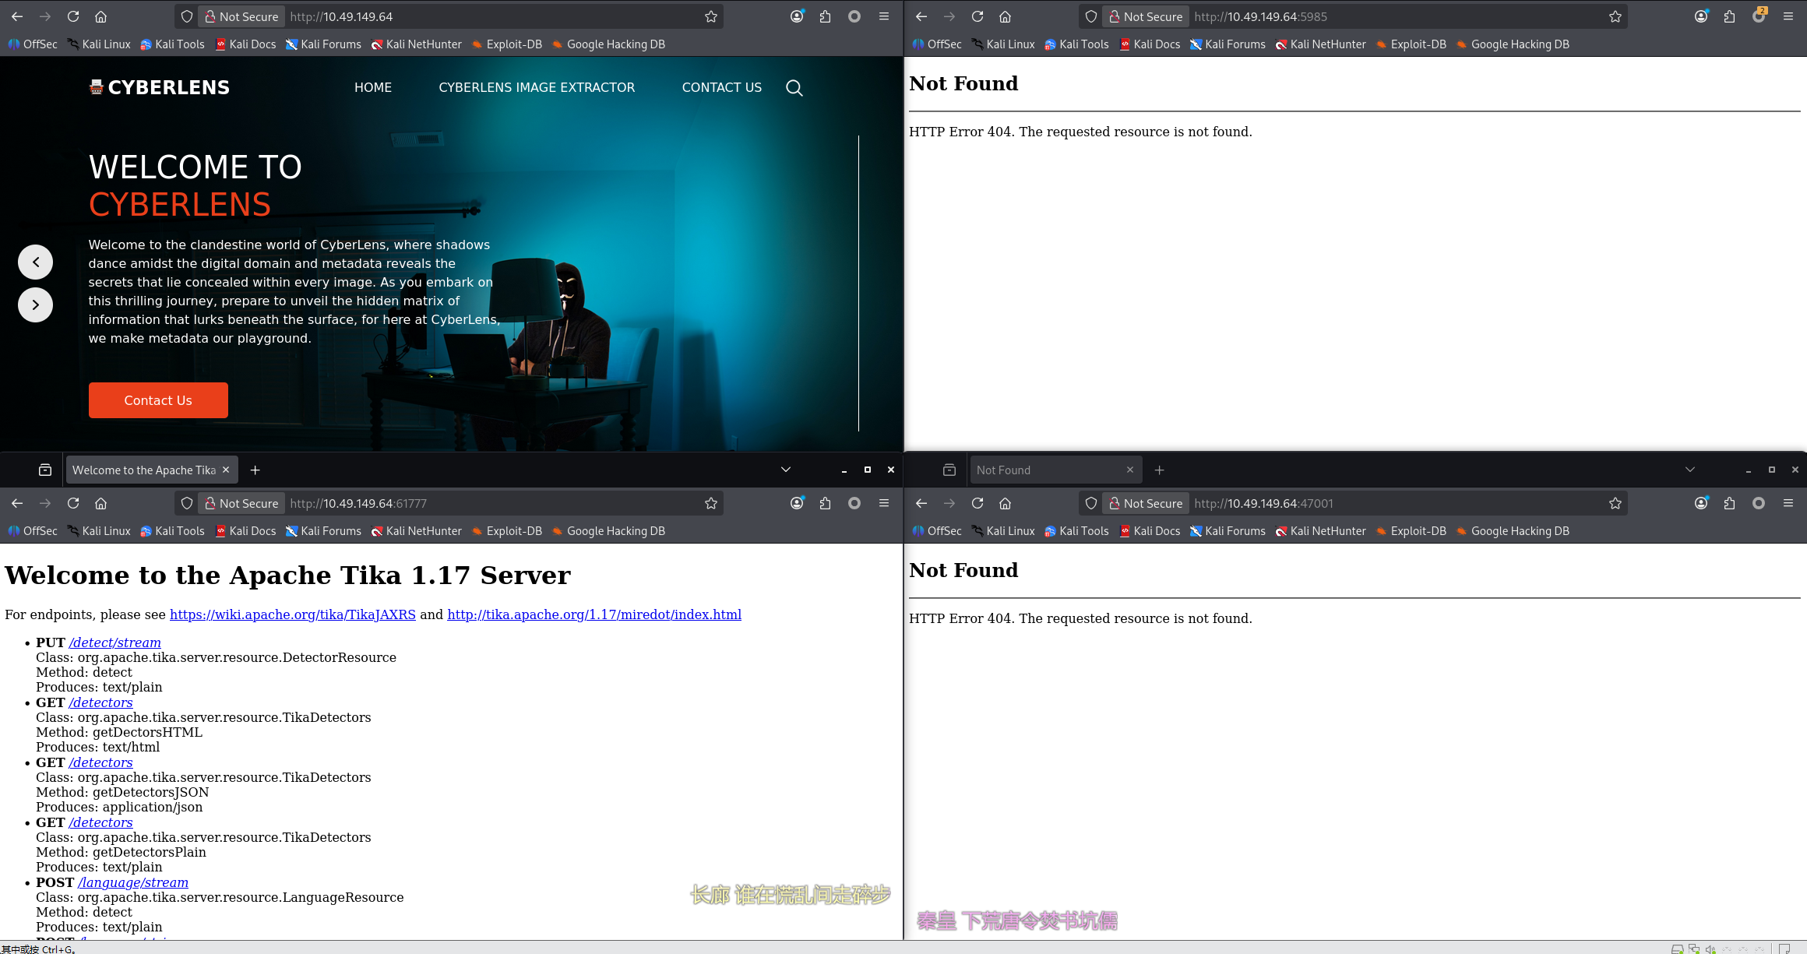Screen dimensions: 1807x954
Task: Open the /detect/stream endpoint link
Action: pos(114,642)
